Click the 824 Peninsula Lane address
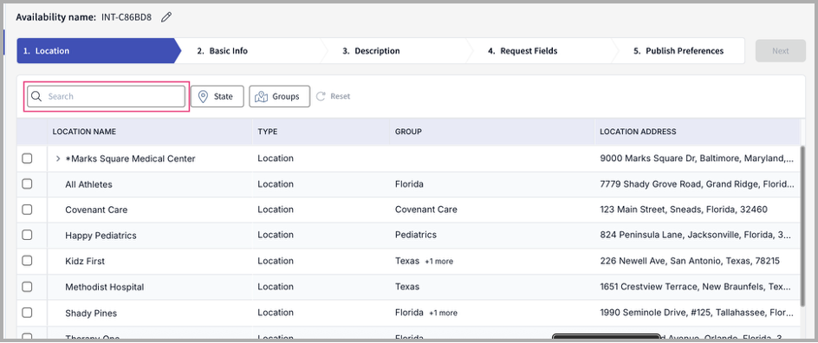 tap(696, 235)
